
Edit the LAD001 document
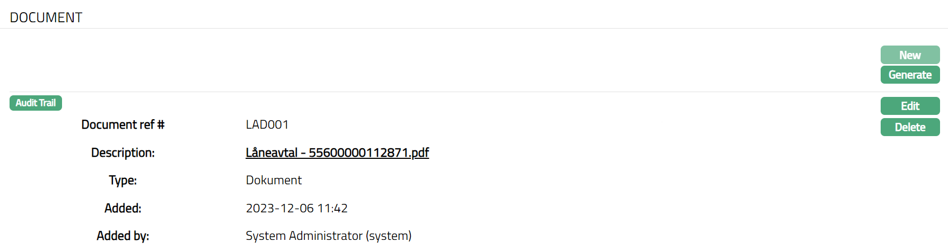point(910,106)
